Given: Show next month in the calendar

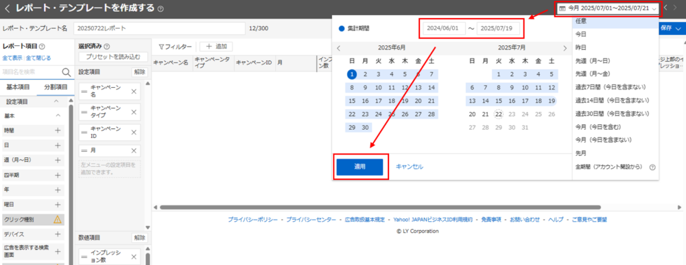Looking at the screenshot, I should pos(565,48).
